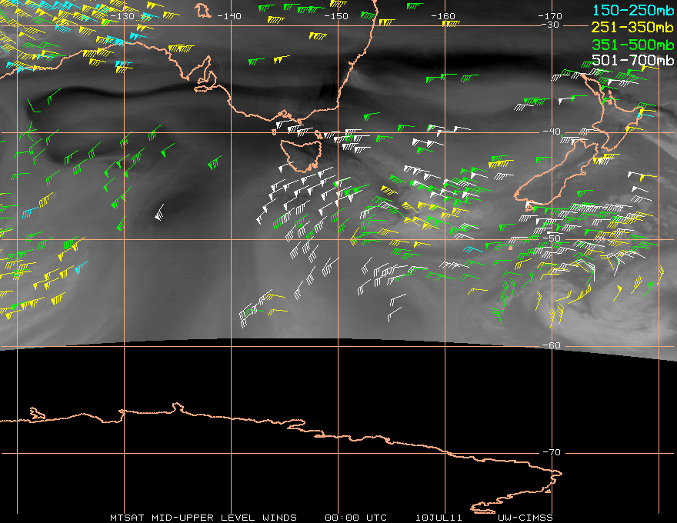
Task: Click the UW-CIMSS credit text
Action: point(525,518)
